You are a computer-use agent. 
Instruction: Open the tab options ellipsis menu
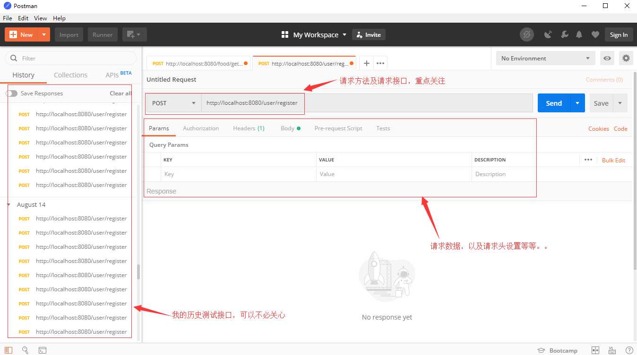click(x=380, y=63)
